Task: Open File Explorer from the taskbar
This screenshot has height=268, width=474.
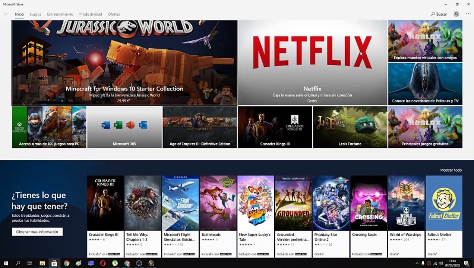Action: pos(42,263)
